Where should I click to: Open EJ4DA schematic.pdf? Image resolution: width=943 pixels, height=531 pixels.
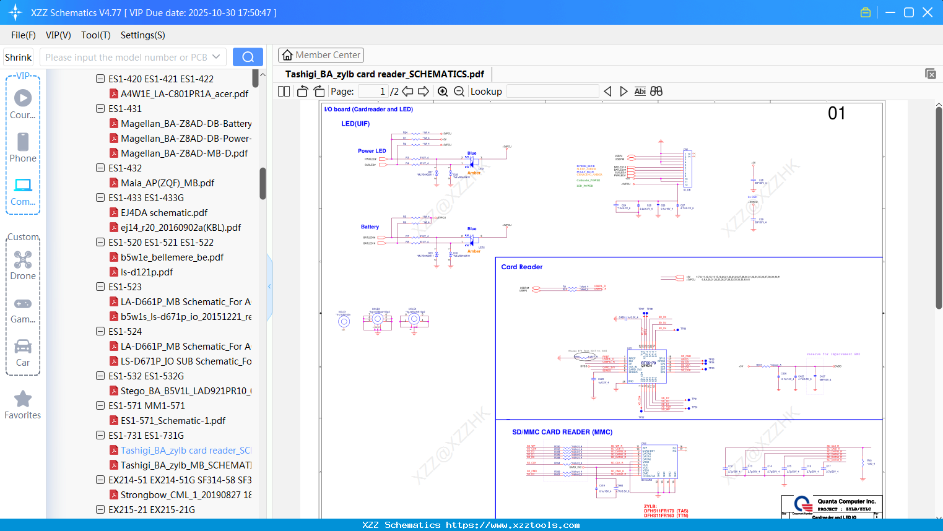click(164, 212)
